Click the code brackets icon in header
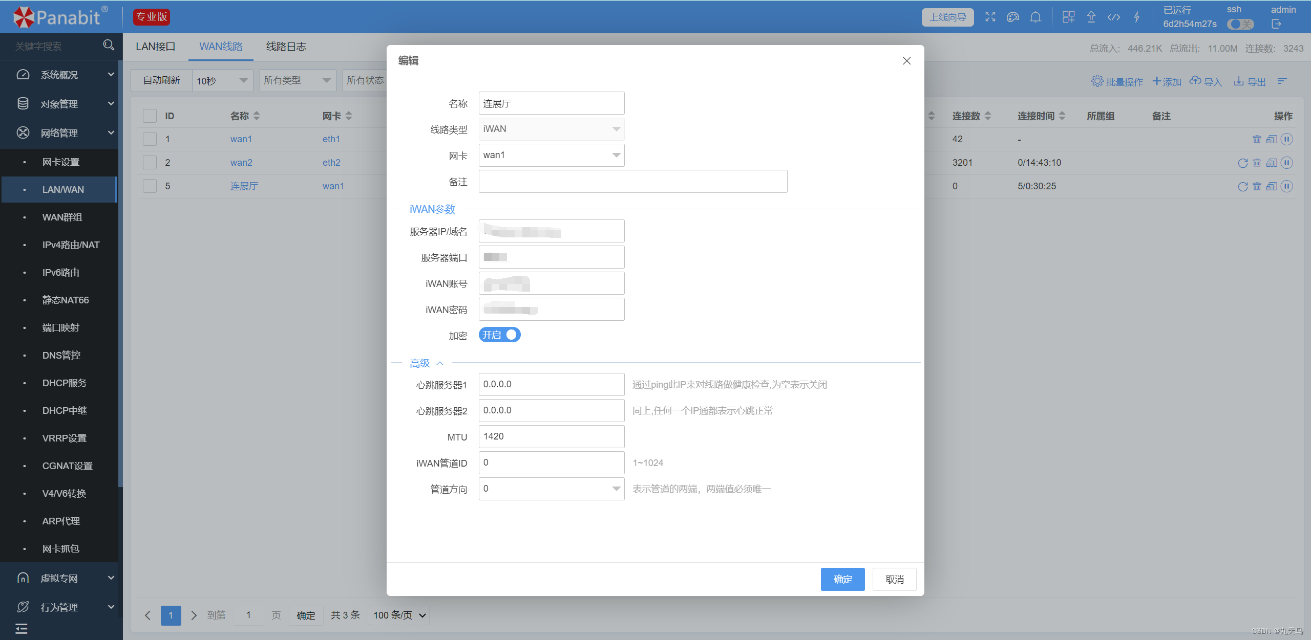Viewport: 1311px width, 640px height. [1113, 17]
